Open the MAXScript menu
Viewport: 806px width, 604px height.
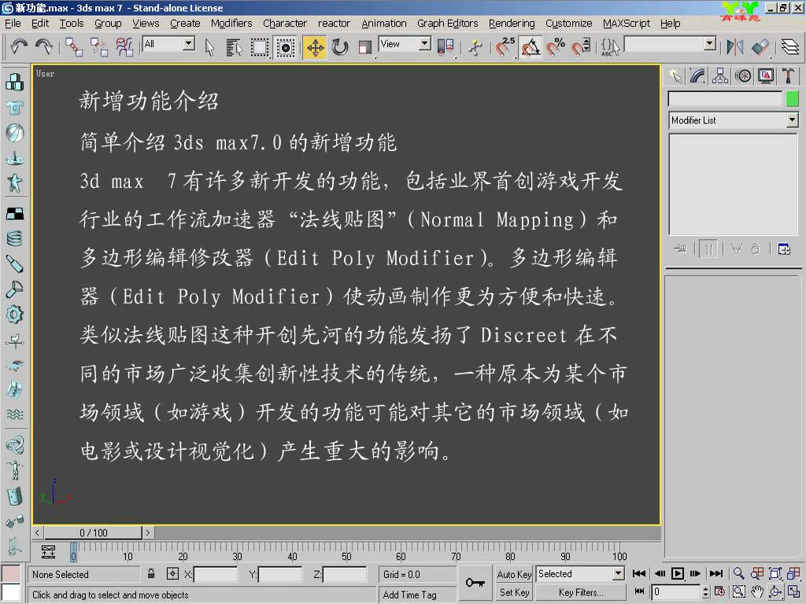(x=626, y=24)
